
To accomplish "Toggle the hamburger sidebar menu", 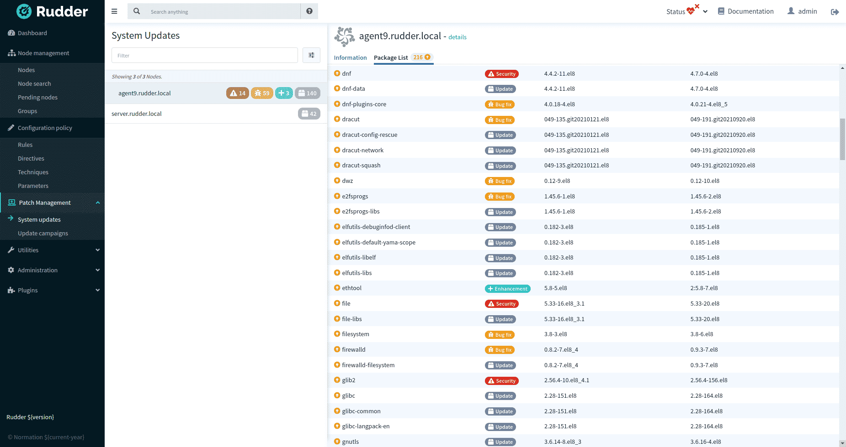I will pos(114,11).
